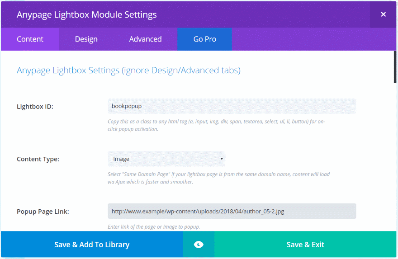The width and height of the screenshot is (398, 259).
Task: Click the eye preview icon
Action: [x=198, y=245]
